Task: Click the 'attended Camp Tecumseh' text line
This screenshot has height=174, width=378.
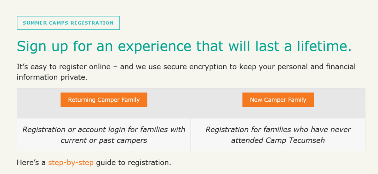Action: 278,140
